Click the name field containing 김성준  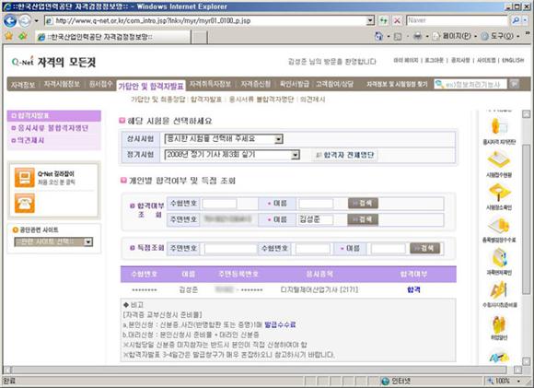(316, 219)
